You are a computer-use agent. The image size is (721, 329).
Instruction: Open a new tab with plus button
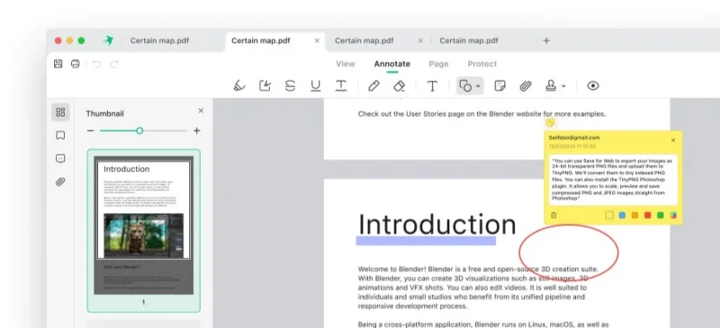pos(546,40)
